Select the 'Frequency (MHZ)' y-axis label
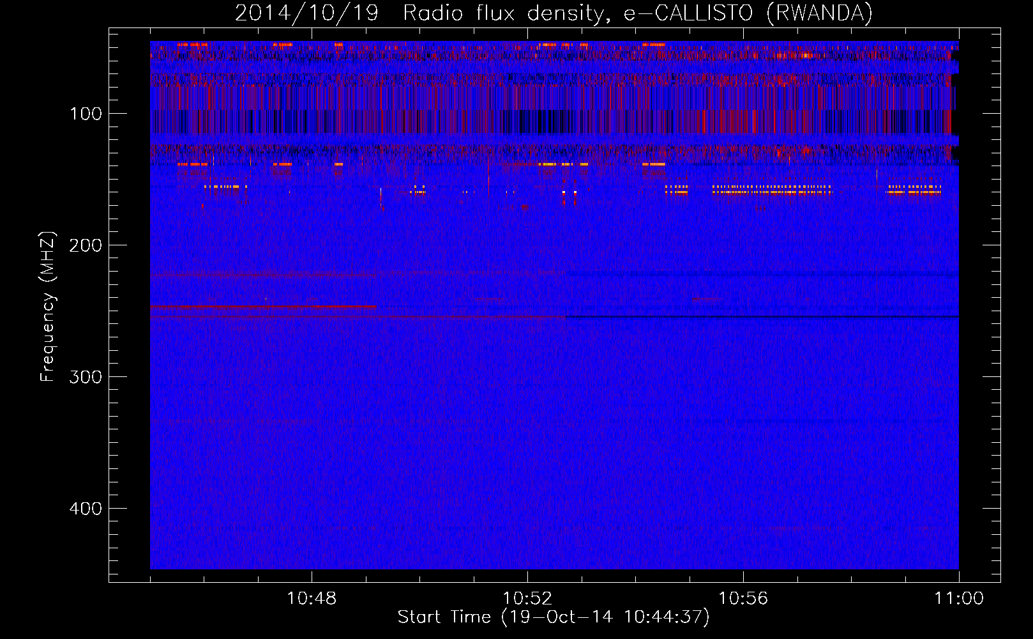 tap(48, 307)
